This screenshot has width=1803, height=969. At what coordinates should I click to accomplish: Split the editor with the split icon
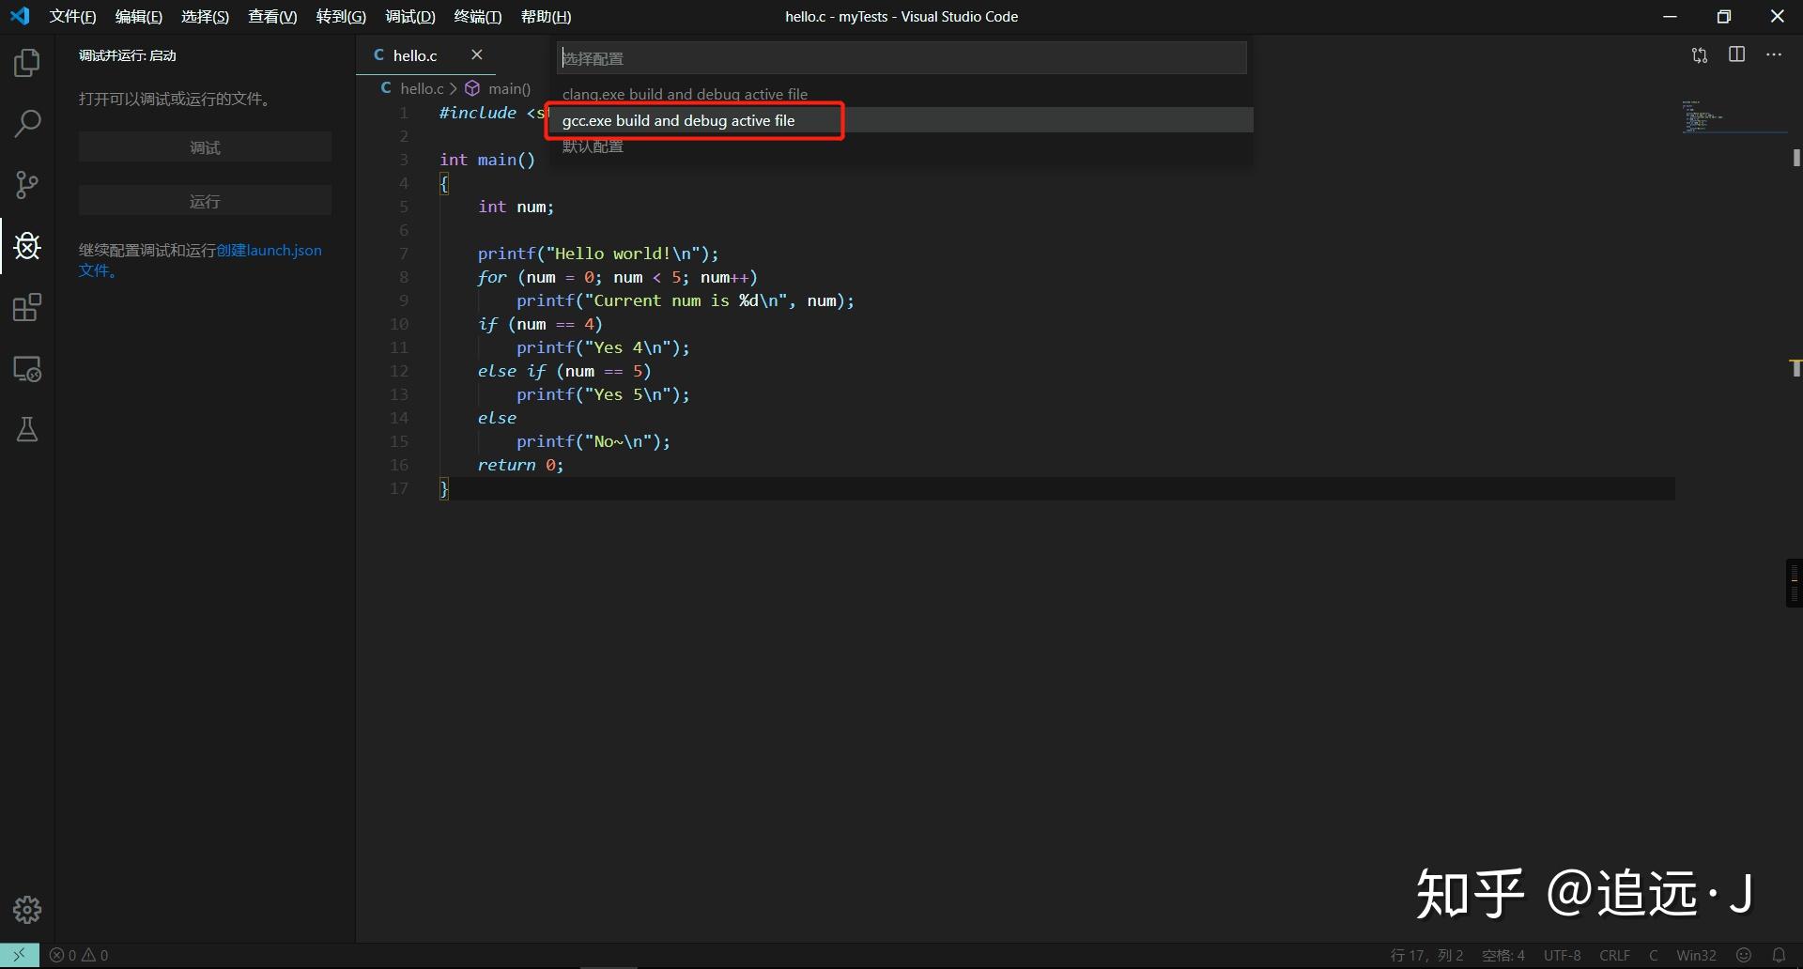click(x=1736, y=54)
